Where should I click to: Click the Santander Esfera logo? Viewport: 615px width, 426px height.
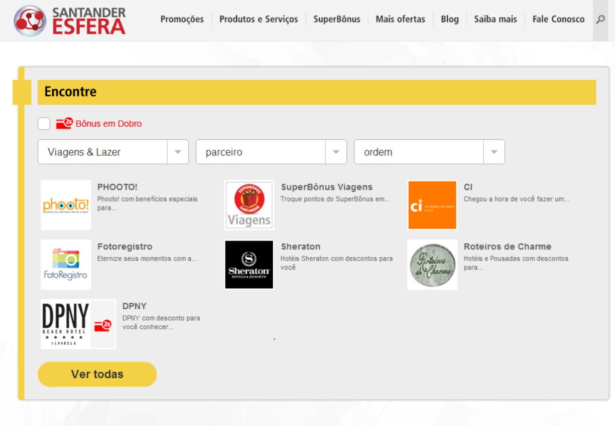coord(70,21)
